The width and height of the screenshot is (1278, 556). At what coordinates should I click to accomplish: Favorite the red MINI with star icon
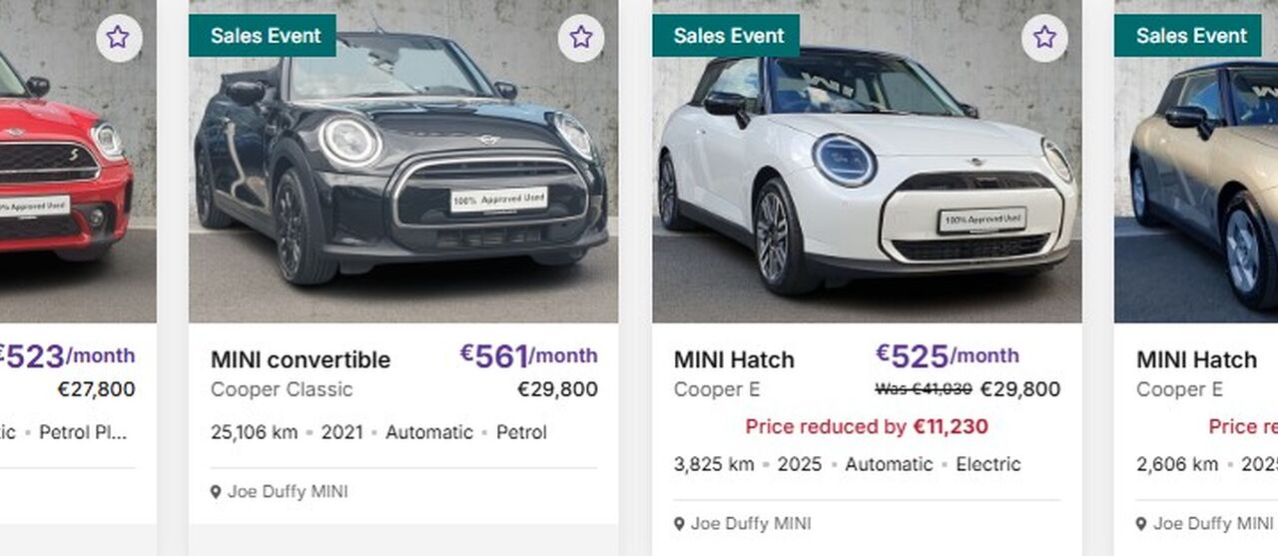118,38
